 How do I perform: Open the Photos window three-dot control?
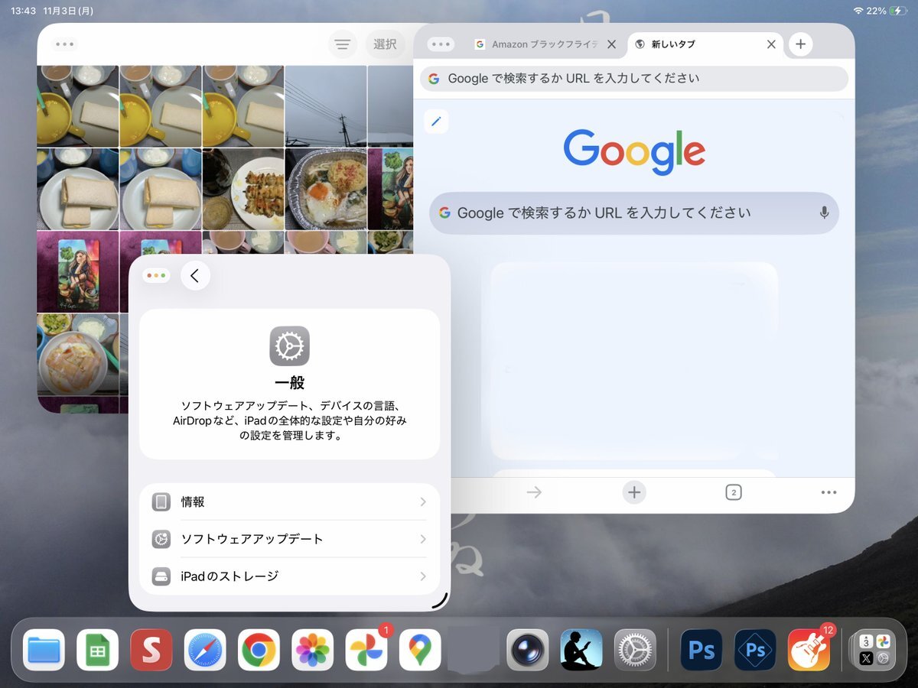tap(65, 44)
